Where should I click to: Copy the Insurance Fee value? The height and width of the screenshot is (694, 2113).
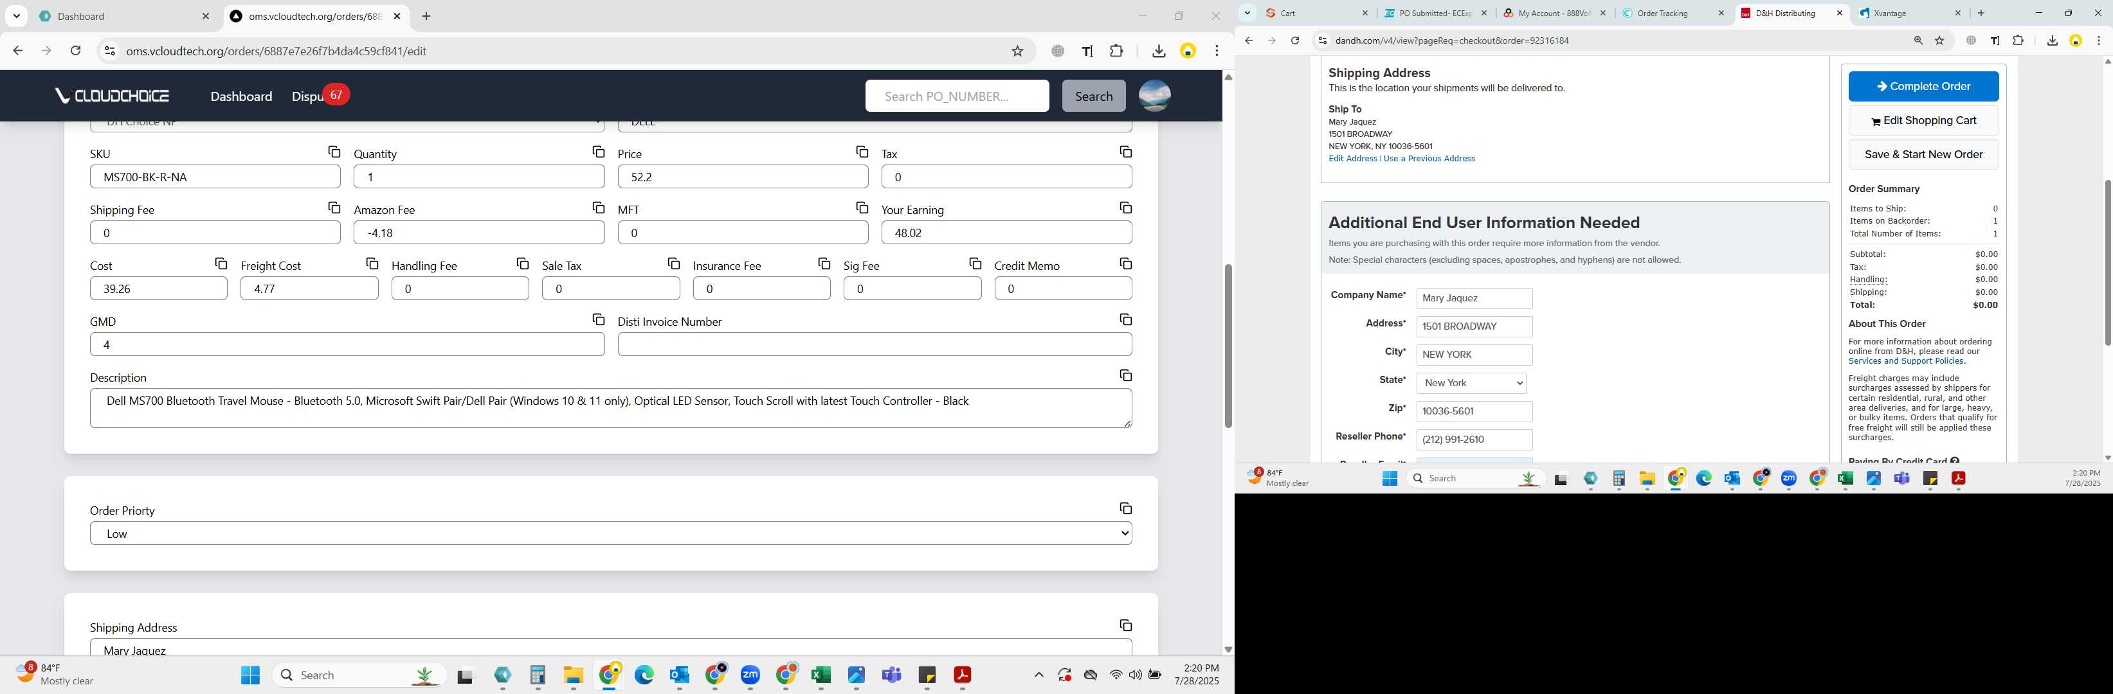824,263
